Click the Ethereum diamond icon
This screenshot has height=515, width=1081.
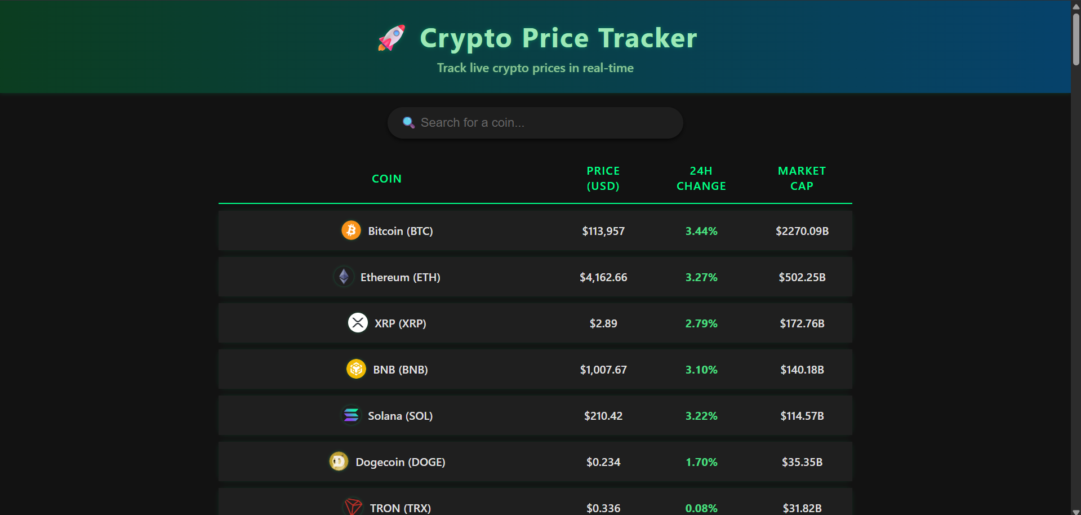point(343,277)
